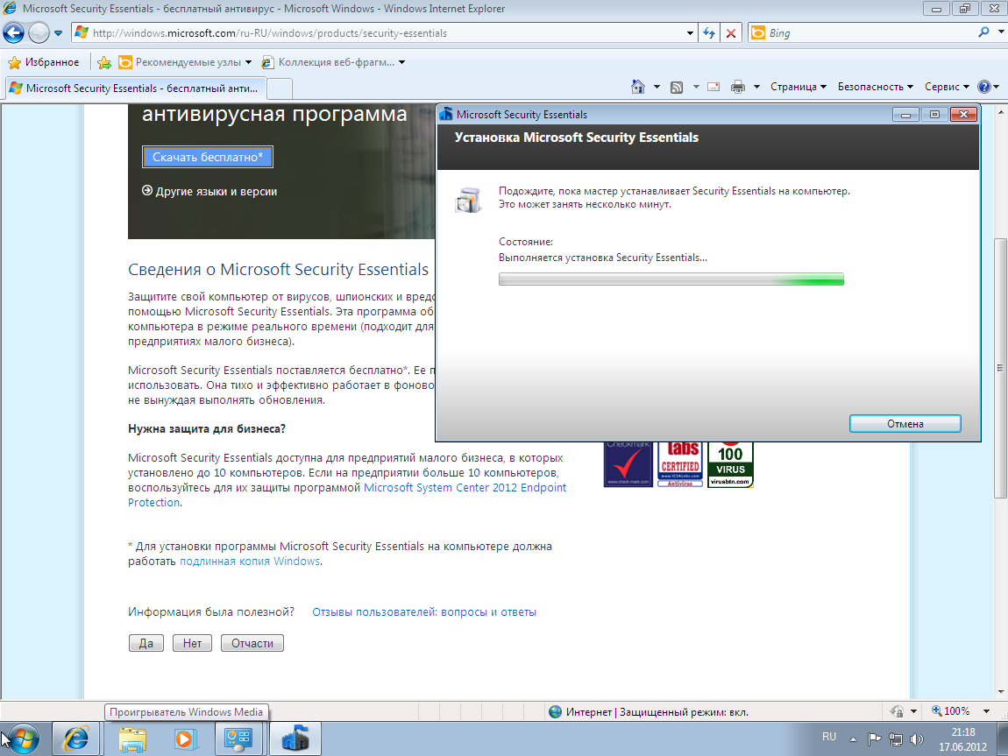Click the installation progress bar
The width and height of the screenshot is (1008, 756).
click(x=671, y=279)
